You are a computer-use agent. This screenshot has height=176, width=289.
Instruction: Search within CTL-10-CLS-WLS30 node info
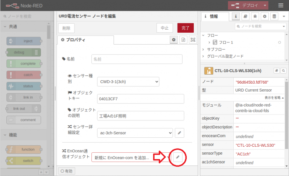(283, 71)
